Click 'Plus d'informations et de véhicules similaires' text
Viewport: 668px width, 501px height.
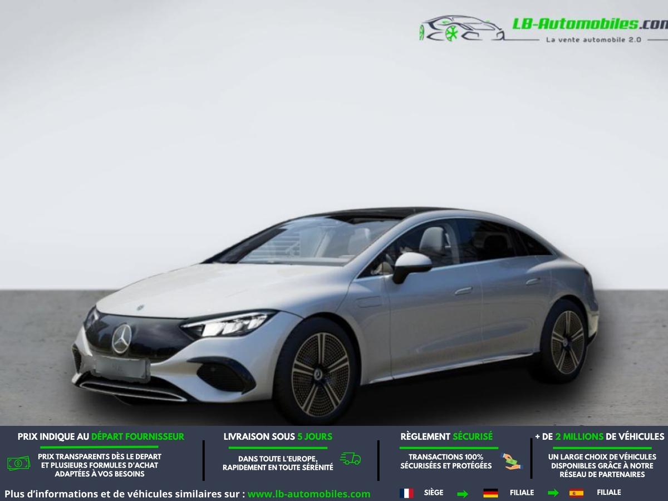[124, 494]
